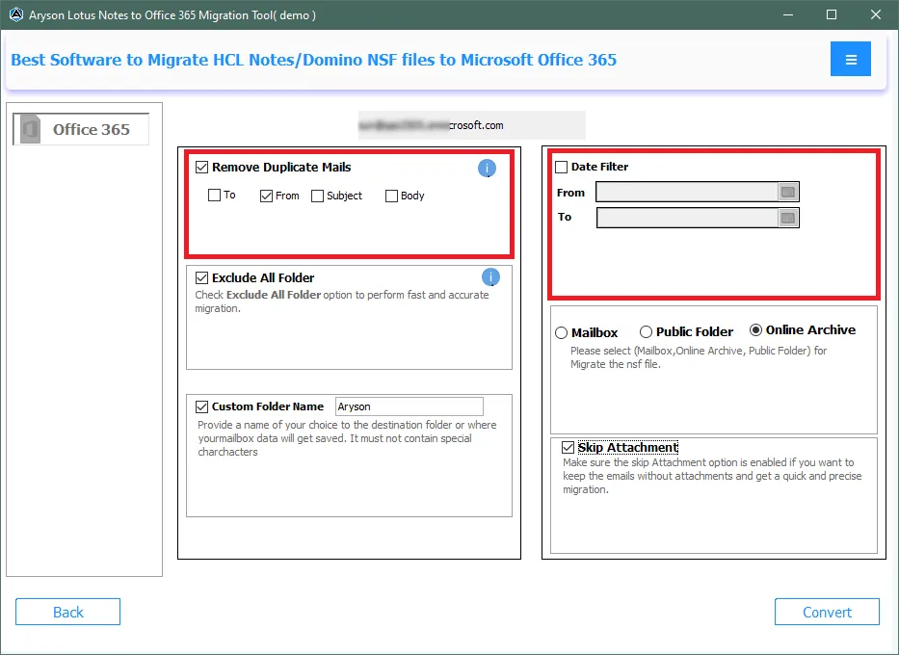
Task: Enable the Date Filter checkbox
Action: 562,167
